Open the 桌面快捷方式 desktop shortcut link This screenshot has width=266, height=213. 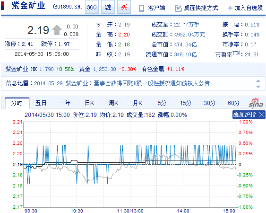coord(201,8)
